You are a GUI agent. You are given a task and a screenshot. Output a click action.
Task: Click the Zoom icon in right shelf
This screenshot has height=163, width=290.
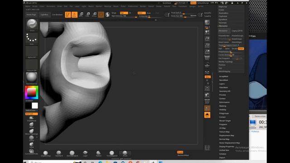(207, 38)
